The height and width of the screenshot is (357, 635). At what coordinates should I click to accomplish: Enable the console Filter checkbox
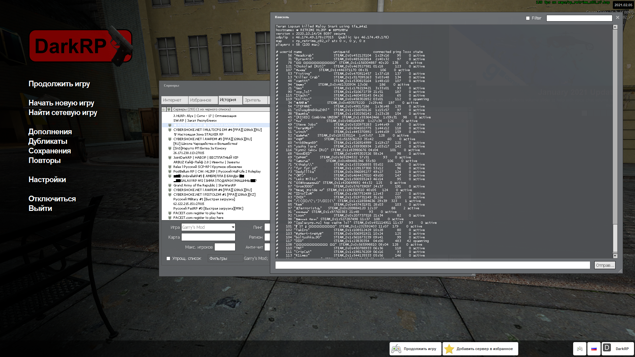528,18
